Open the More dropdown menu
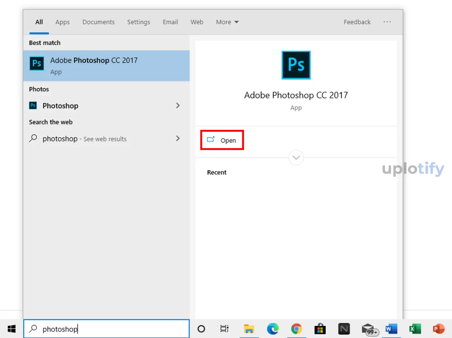This screenshot has width=452, height=338. [x=227, y=22]
